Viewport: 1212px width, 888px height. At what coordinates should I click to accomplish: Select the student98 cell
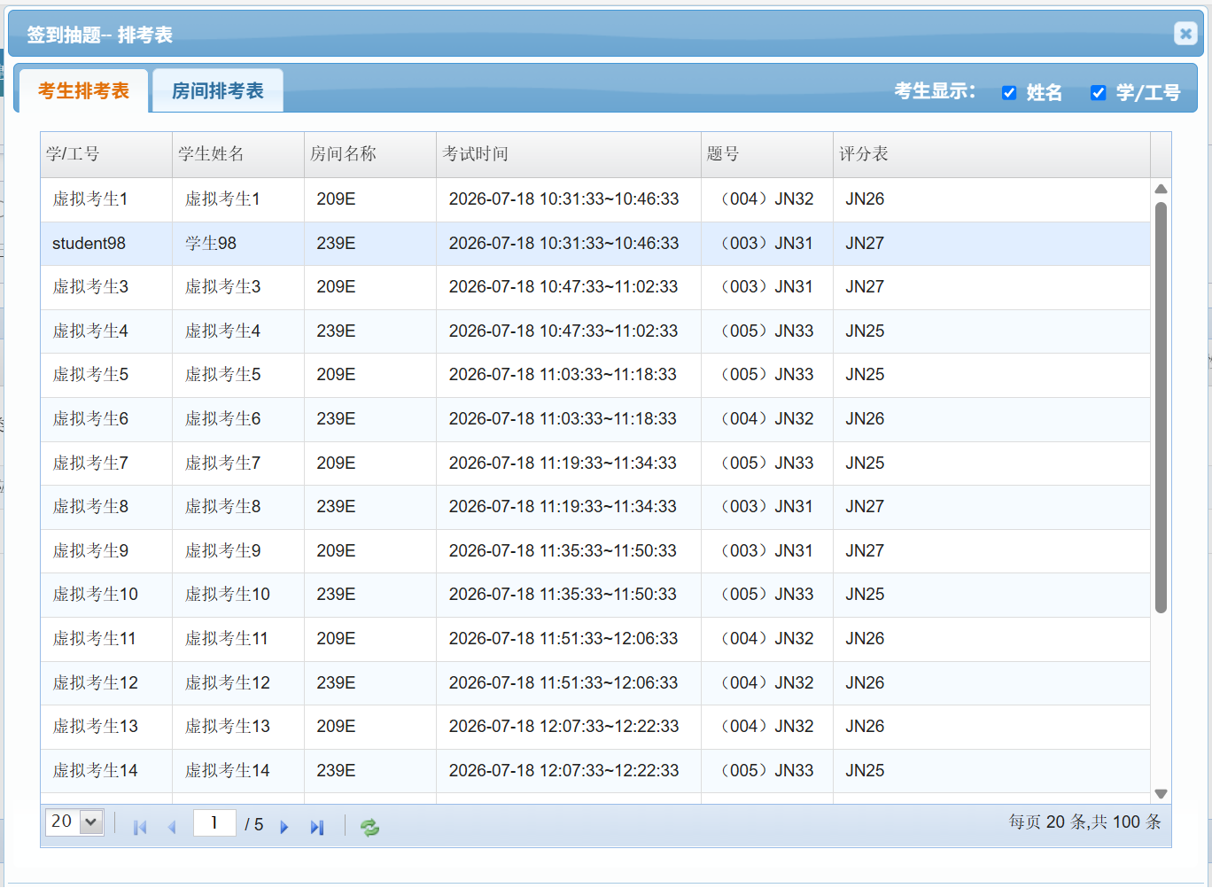[x=106, y=243]
